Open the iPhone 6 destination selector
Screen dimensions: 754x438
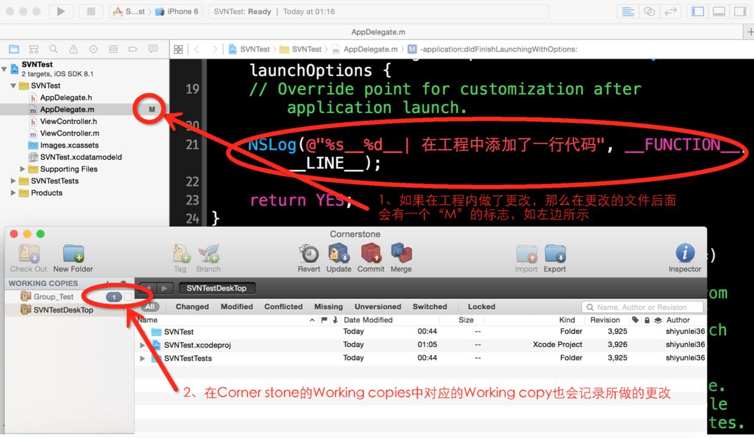[178, 12]
